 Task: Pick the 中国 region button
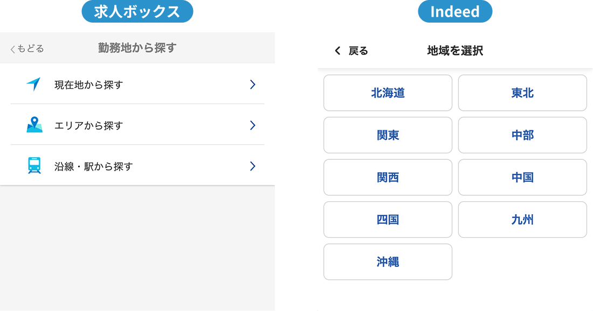522,178
